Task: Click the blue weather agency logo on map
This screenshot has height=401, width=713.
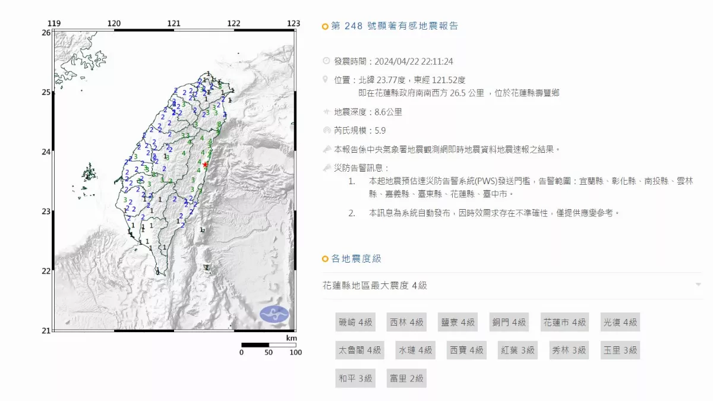Action: coord(274,314)
